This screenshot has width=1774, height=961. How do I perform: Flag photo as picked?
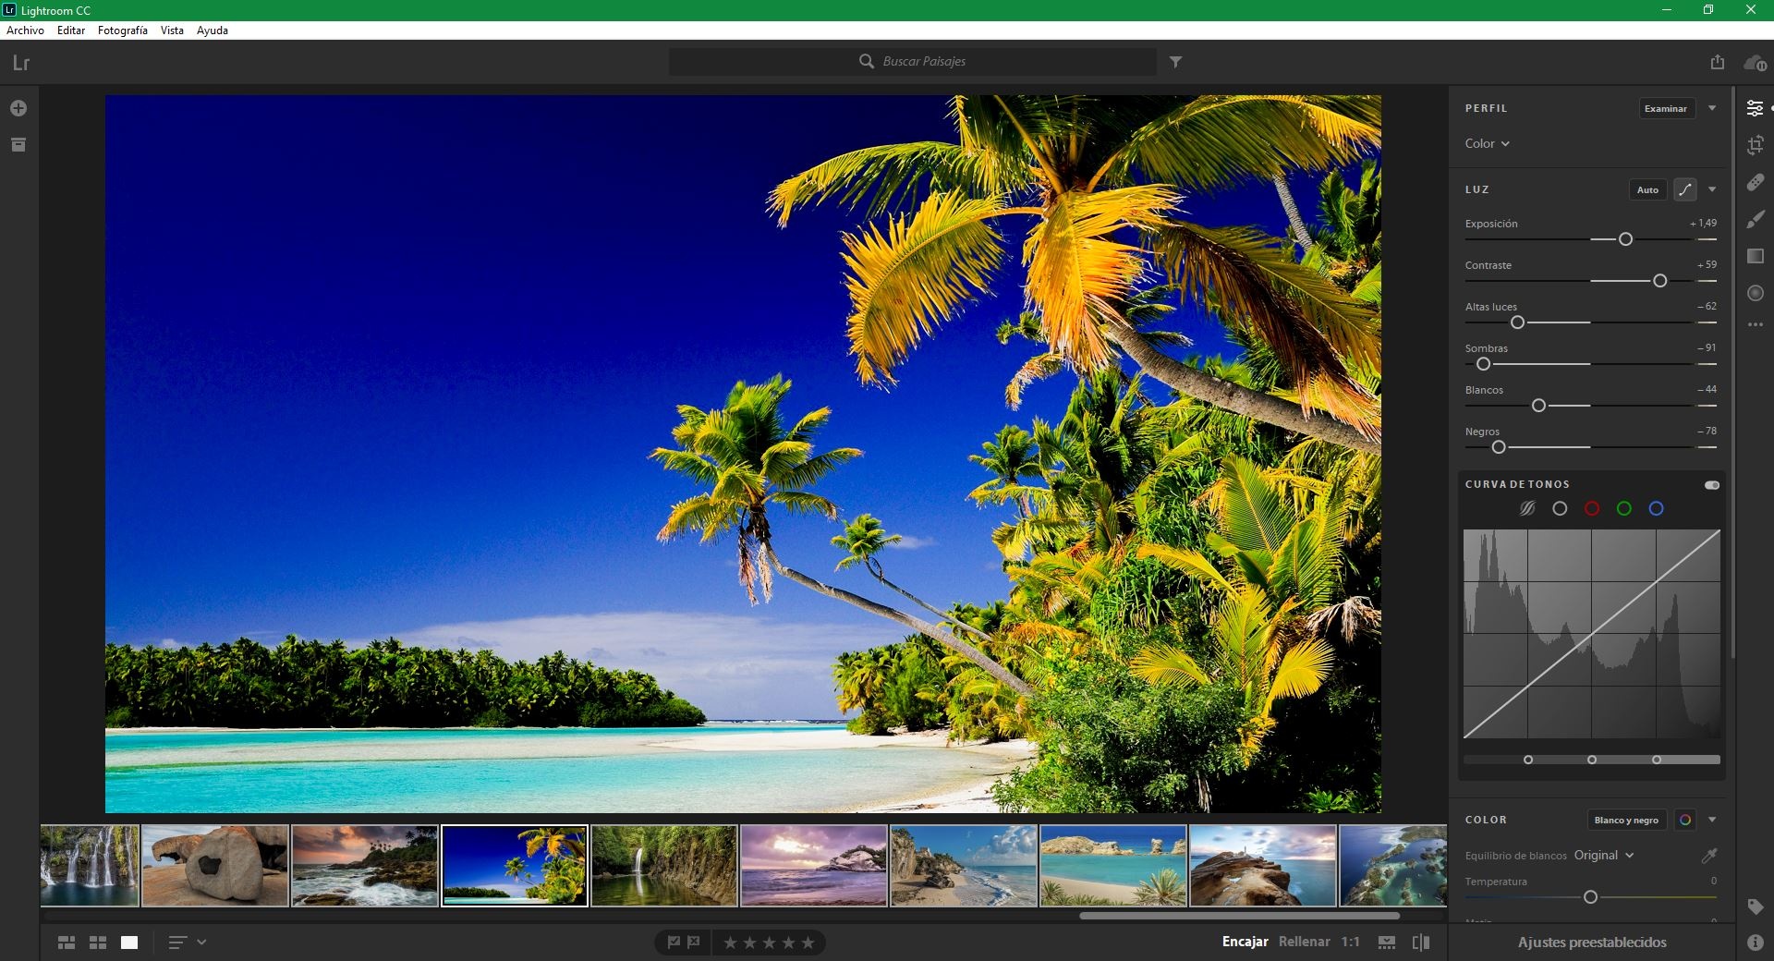tap(674, 943)
